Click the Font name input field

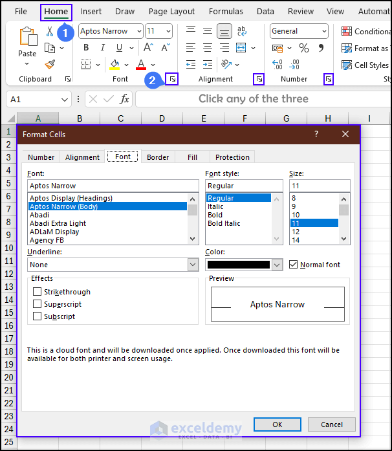click(113, 186)
